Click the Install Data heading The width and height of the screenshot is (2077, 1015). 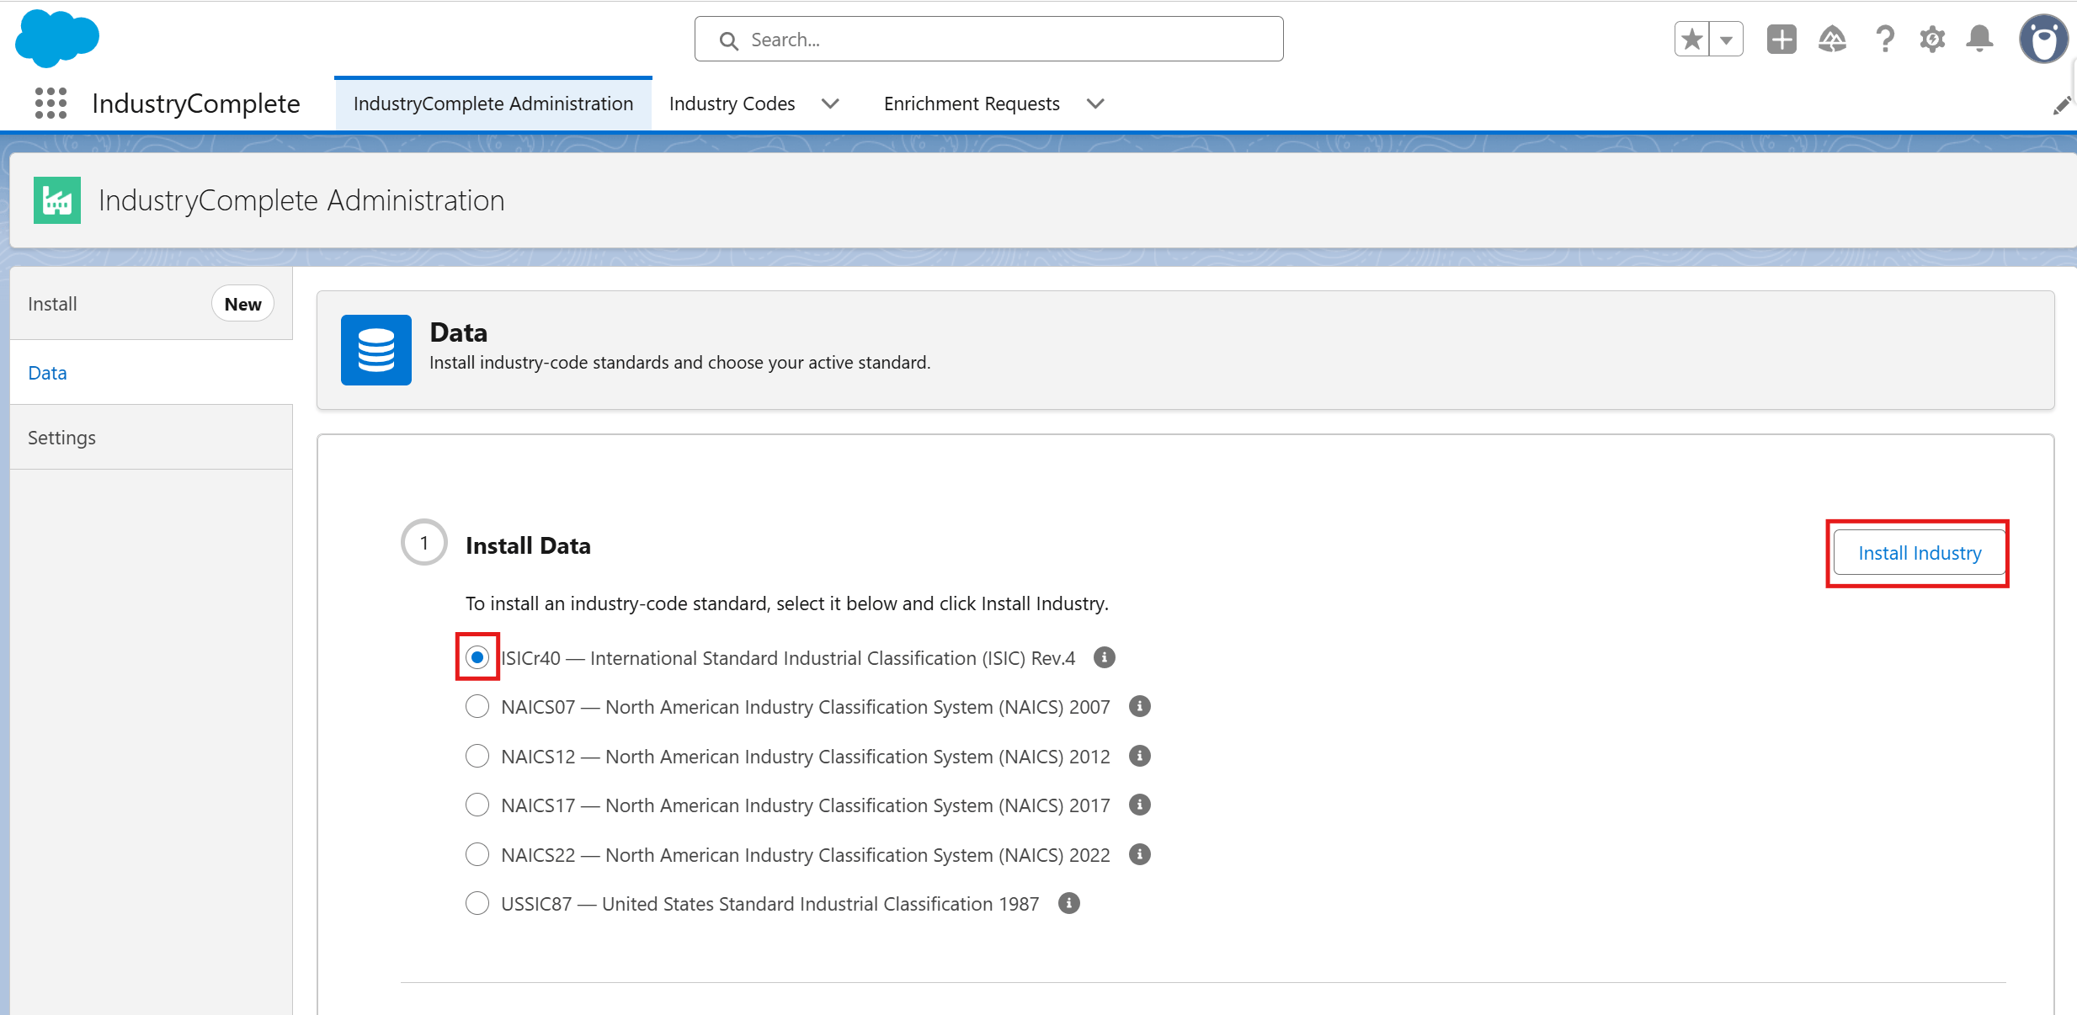tap(528, 545)
